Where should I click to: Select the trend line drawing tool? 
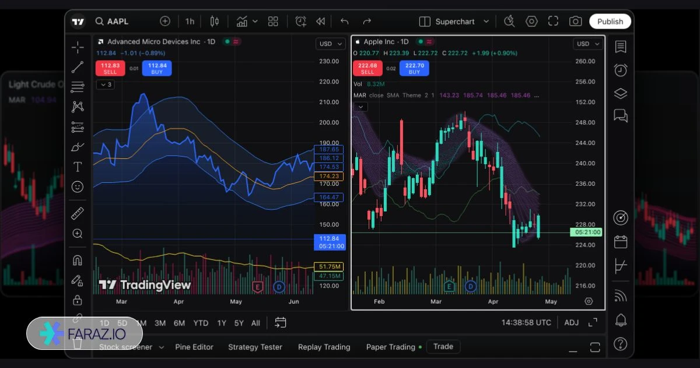tap(77, 67)
